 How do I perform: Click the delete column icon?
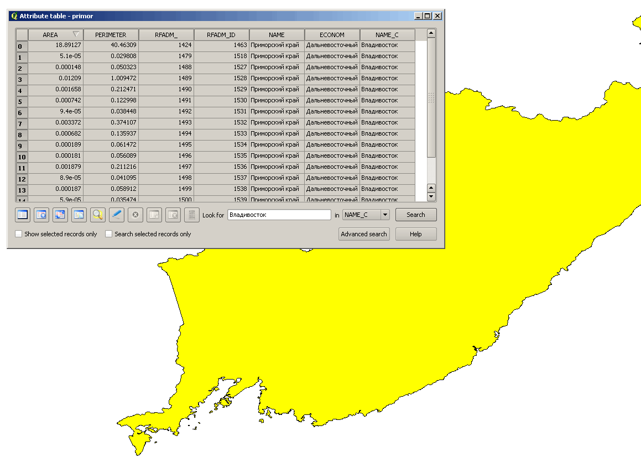click(173, 215)
